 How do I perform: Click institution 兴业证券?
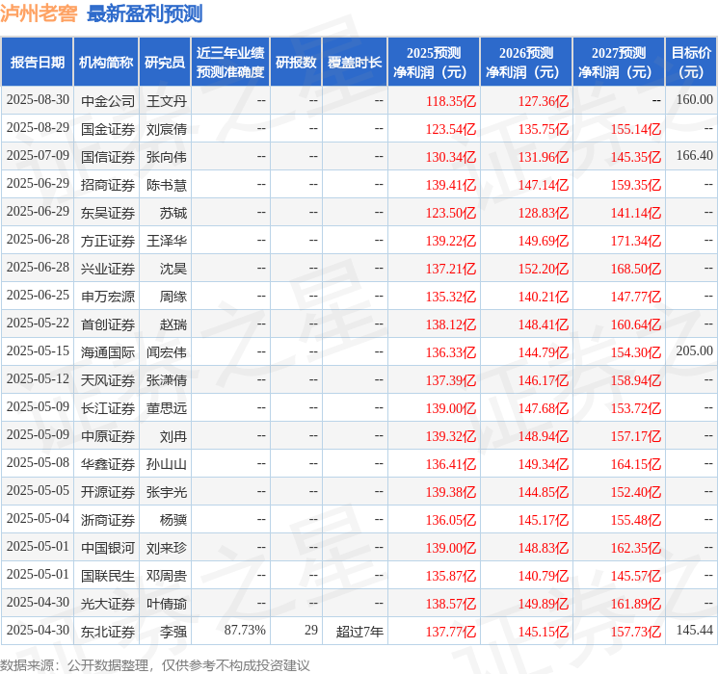[x=108, y=269]
